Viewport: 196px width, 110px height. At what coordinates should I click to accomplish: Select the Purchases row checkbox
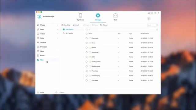tap(86, 80)
